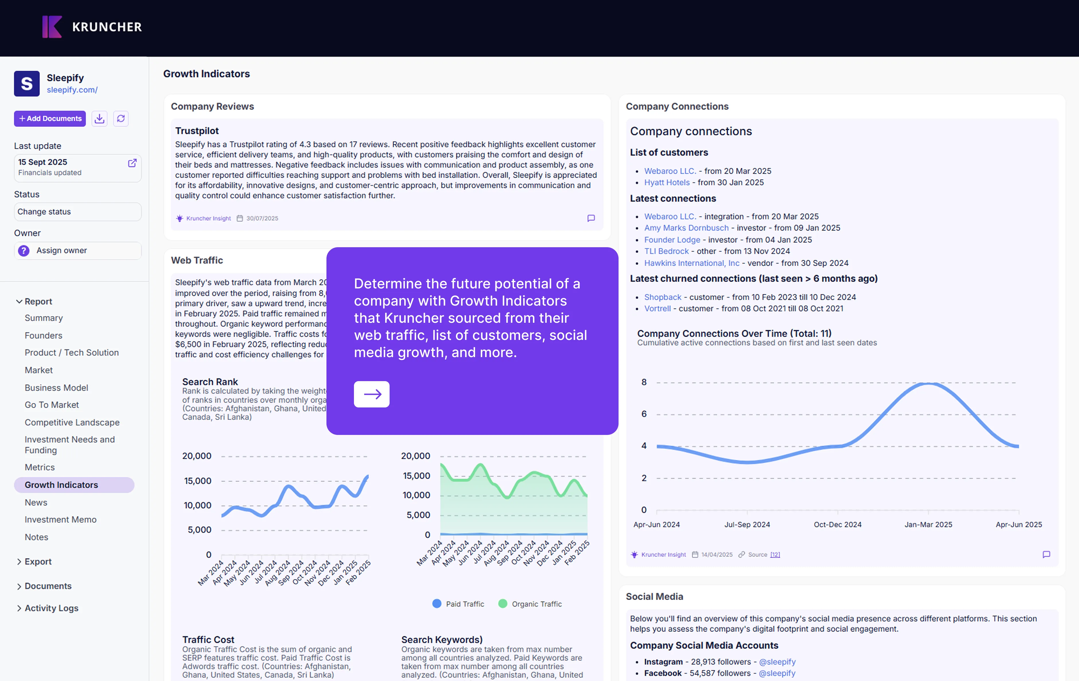1079x681 pixels.
Task: Click the download icon next to Add Documents
Action: click(99, 119)
